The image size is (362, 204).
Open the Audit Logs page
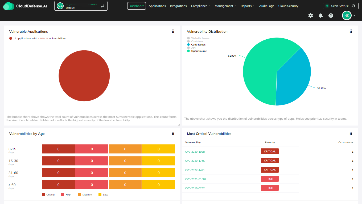[266, 6]
